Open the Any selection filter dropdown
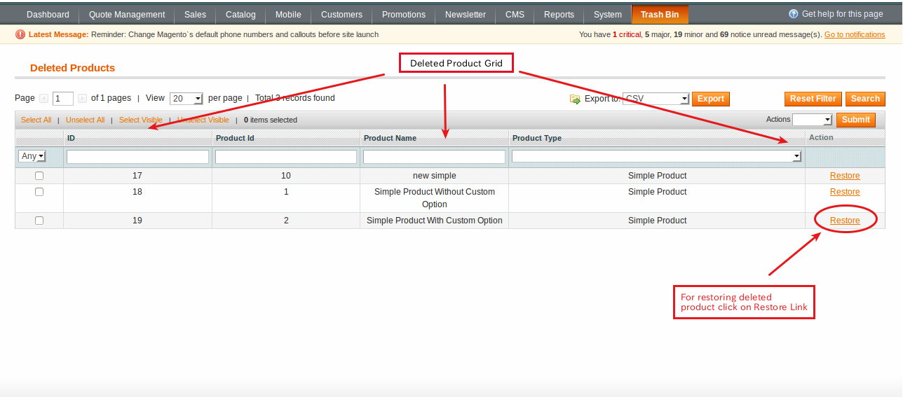903x397 pixels. [x=32, y=156]
